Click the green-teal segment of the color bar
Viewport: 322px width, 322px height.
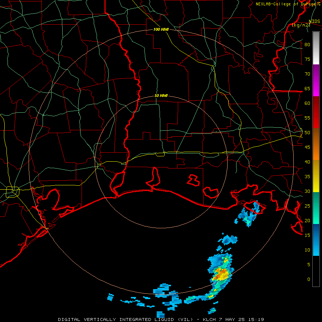[316, 208]
